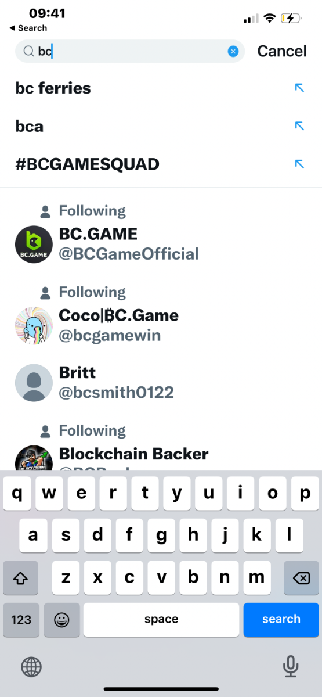Tap Britt's default avatar
322x697 pixels.
34,383
